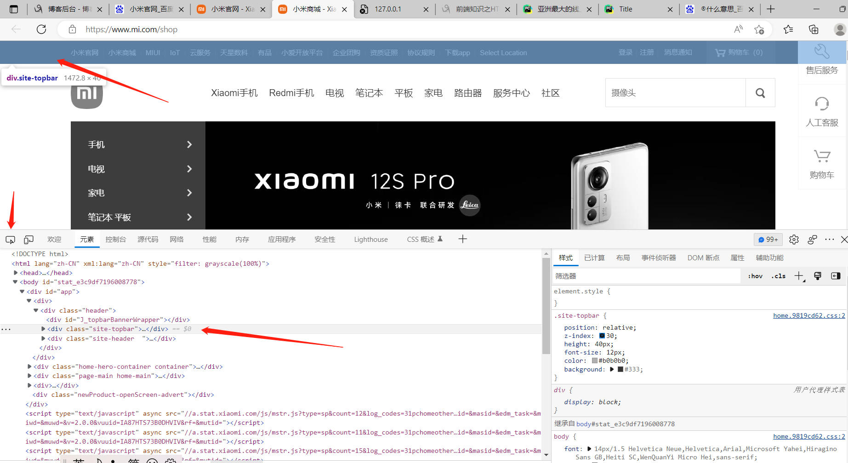
Task: Open the 人工客服 headset shortcut
Action: pos(822,112)
